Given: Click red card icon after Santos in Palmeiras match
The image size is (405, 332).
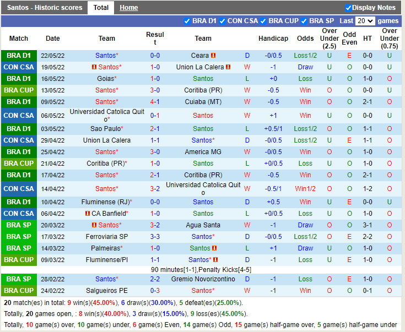Looking at the screenshot, I should click(214, 248).
